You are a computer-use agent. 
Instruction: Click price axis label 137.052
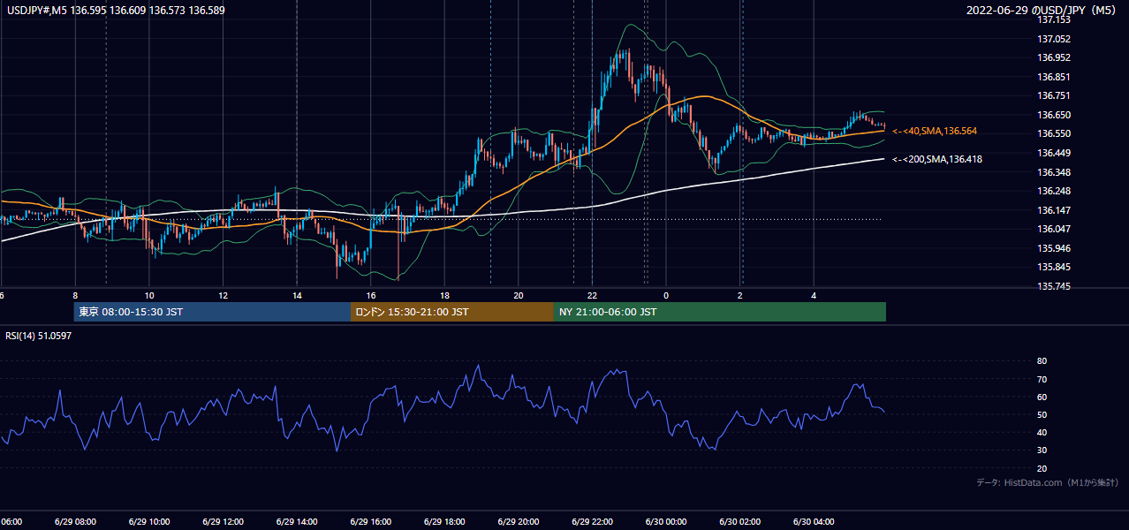pos(1054,39)
